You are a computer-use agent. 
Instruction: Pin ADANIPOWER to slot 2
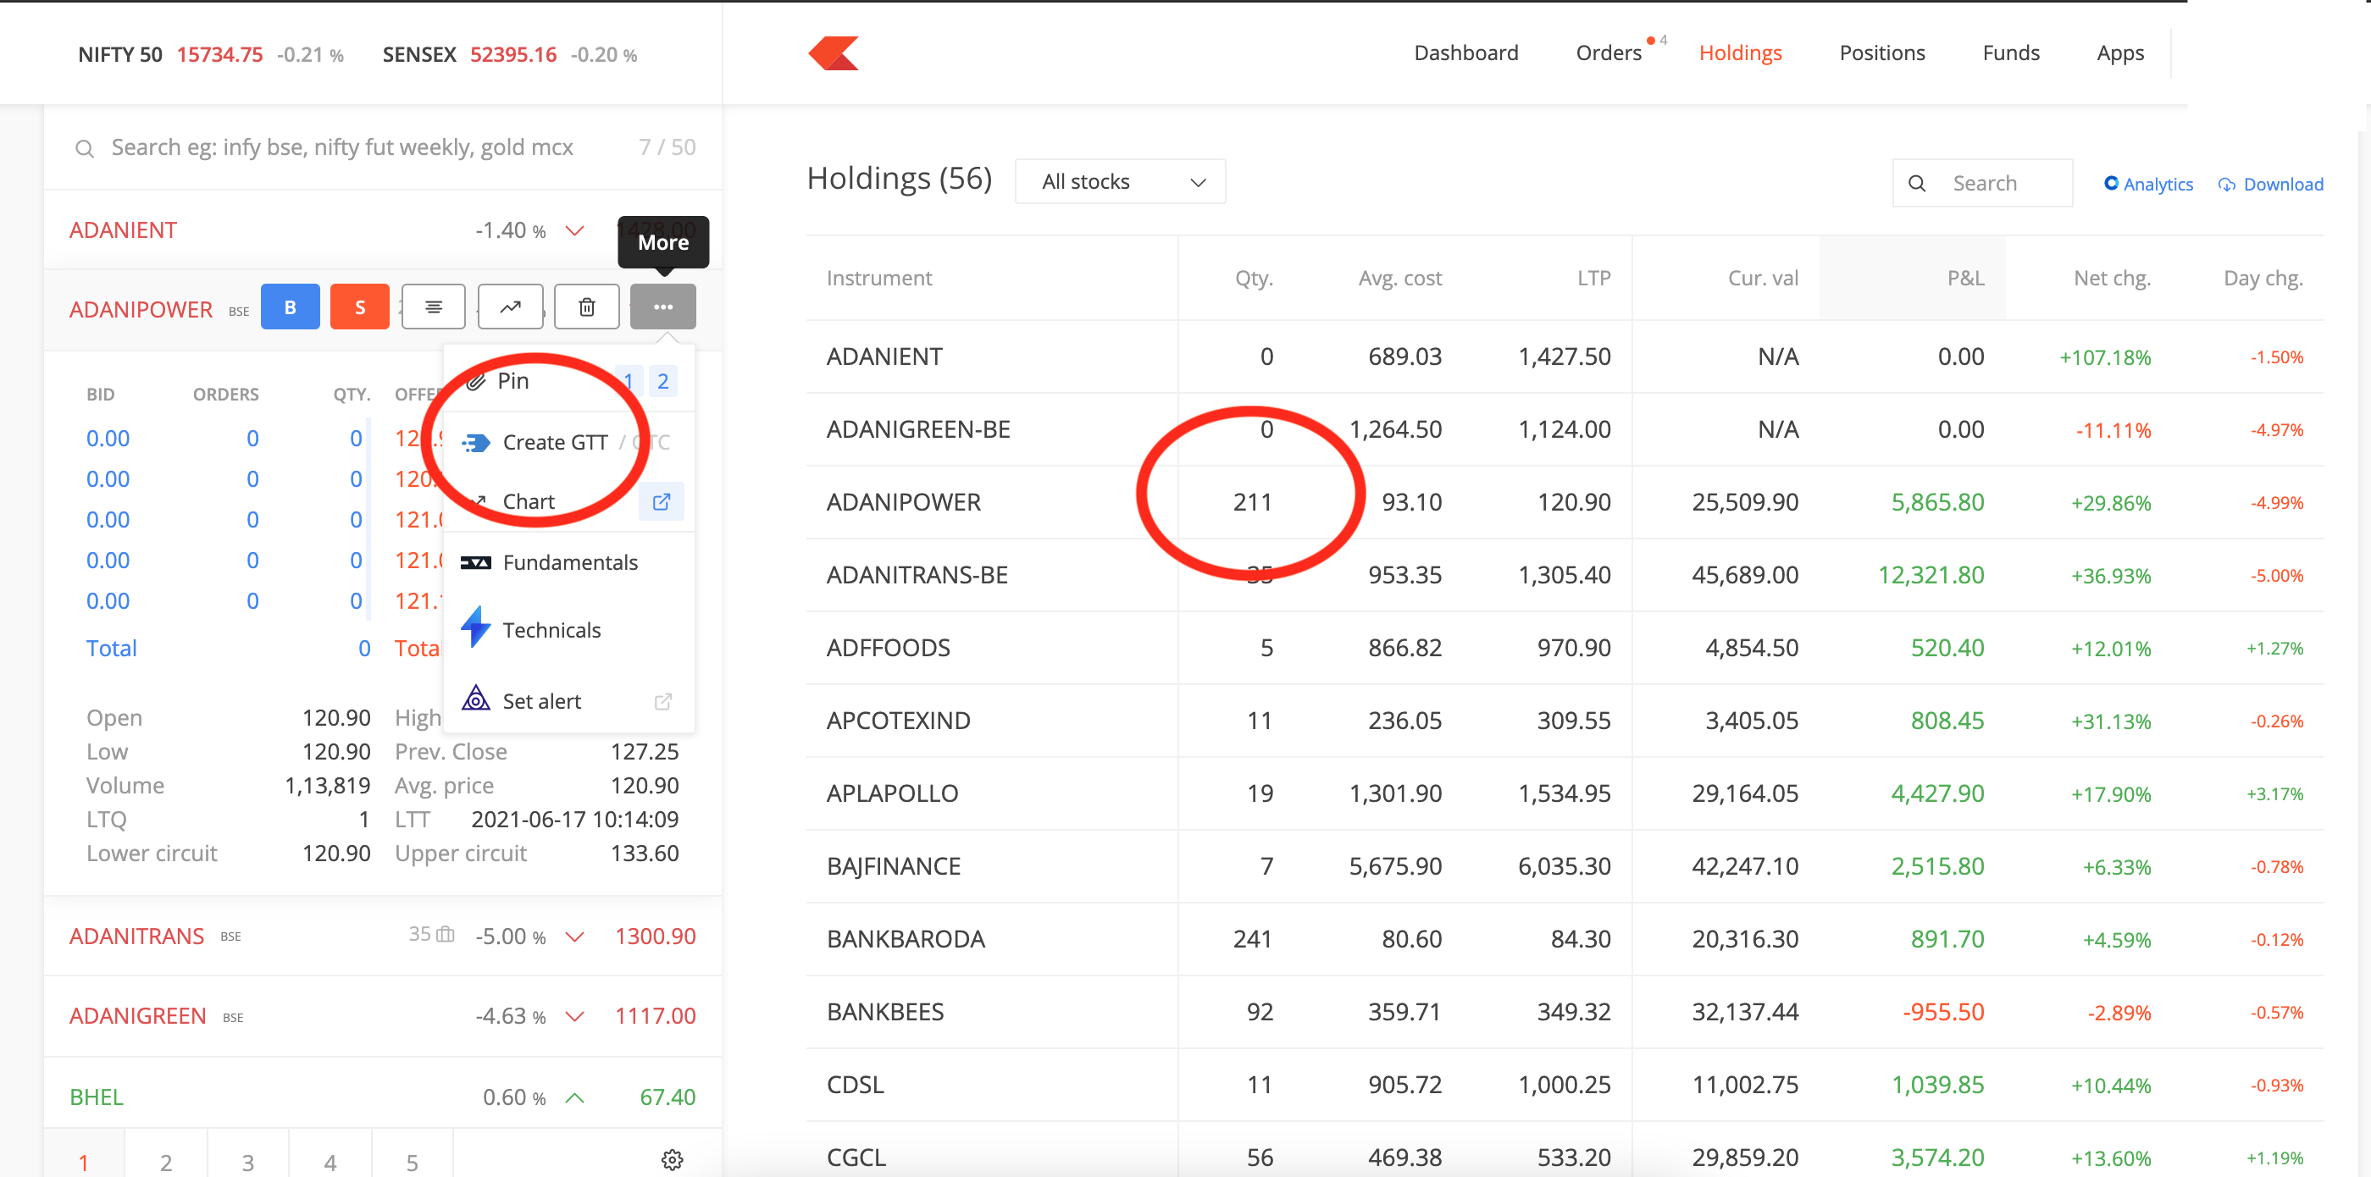[662, 381]
